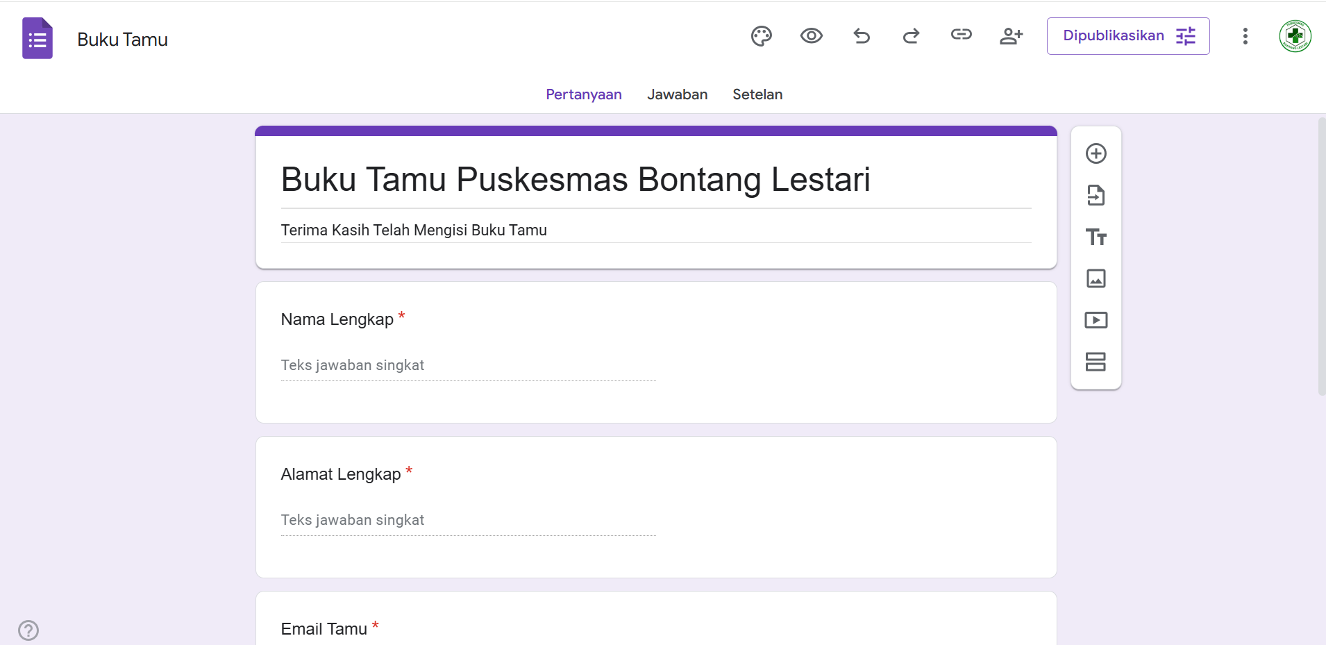Click the vertical page scrollbar

pos(1322,257)
